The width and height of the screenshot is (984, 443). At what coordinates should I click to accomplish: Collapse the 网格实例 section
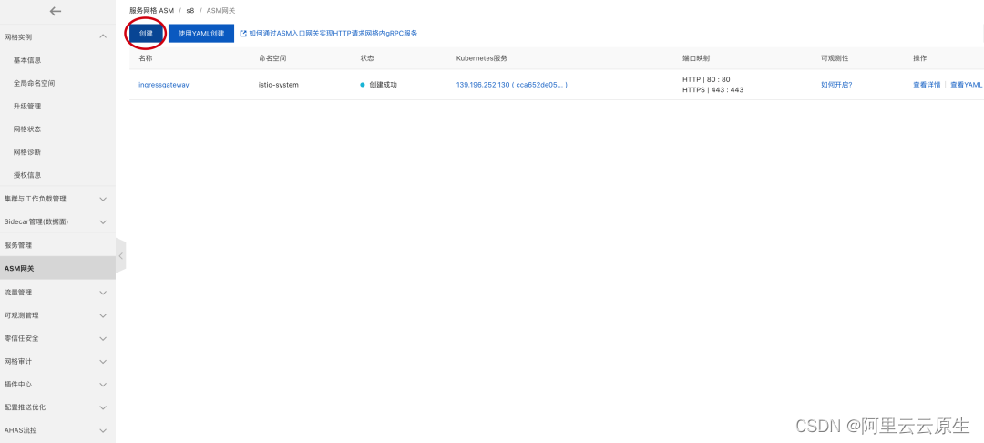tap(103, 37)
